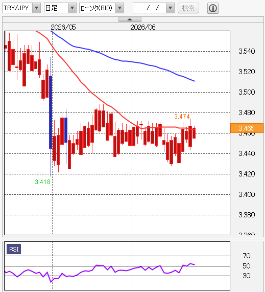Click the RSI 50 level label
Screen dimensions: 265x292
click(247, 266)
